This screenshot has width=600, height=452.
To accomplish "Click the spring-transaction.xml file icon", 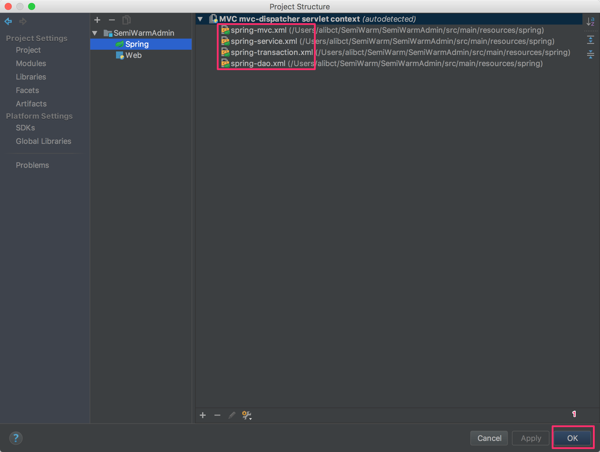I will point(225,52).
